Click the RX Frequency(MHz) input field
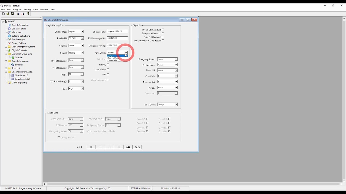Image resolution: width=346 pixels, height=194 pixels. [x=117, y=38]
